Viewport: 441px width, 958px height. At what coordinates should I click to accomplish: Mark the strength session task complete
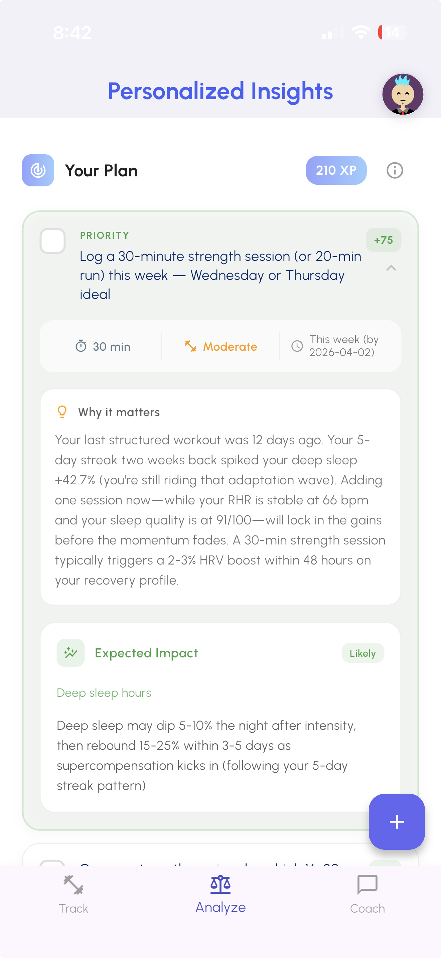(52, 241)
